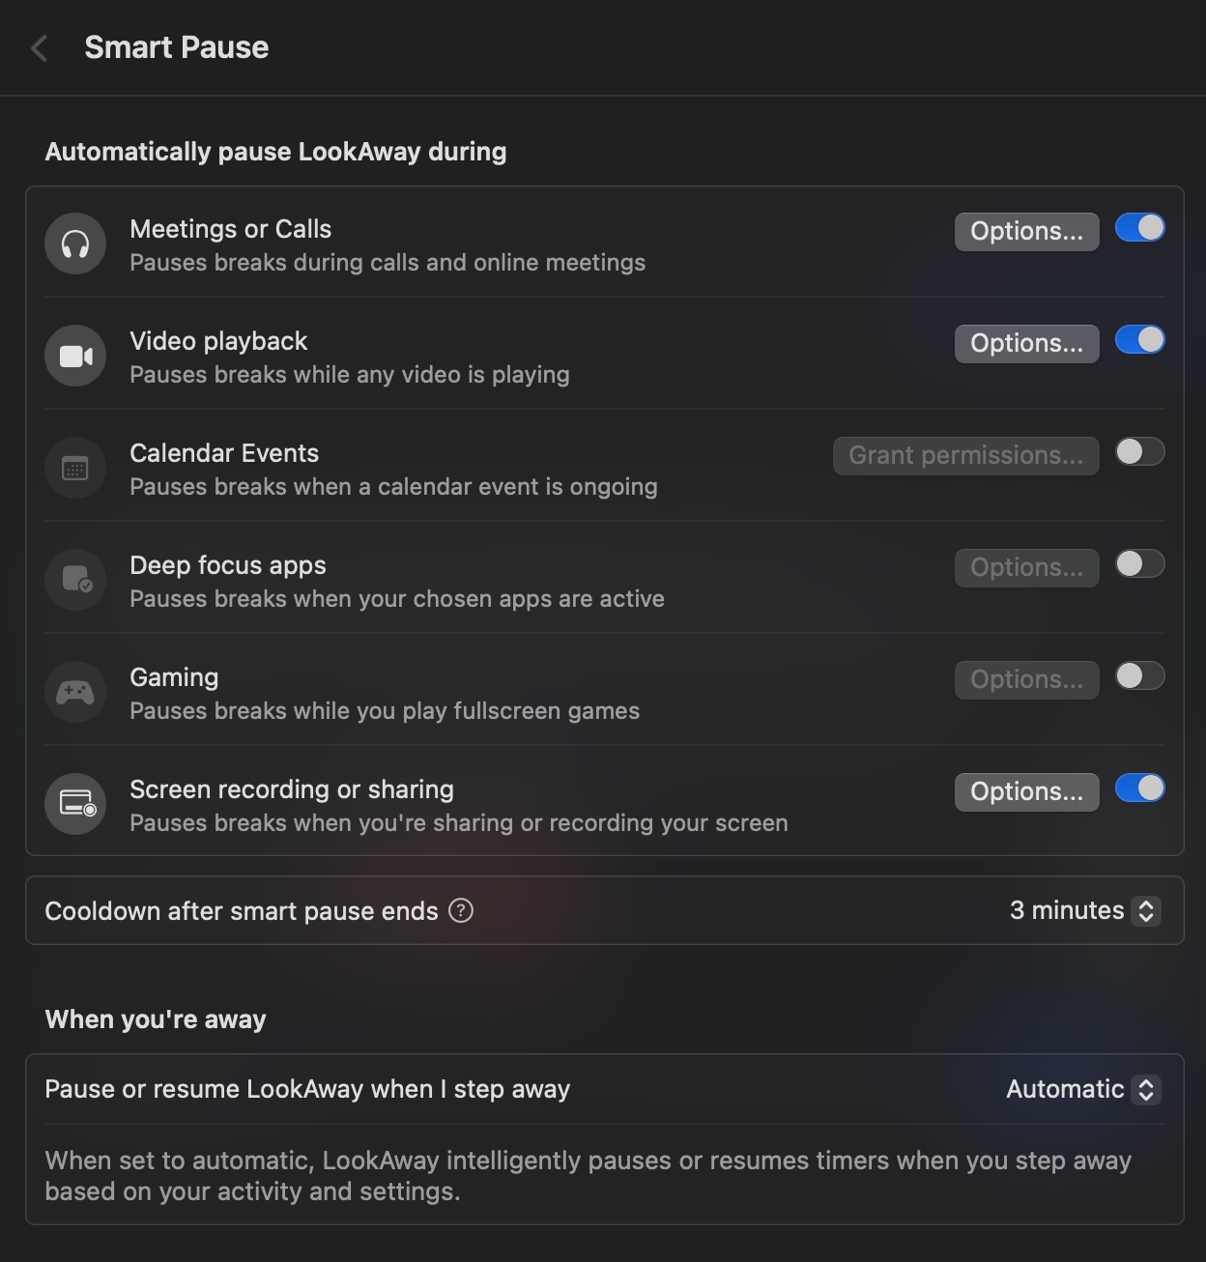Turn off the Video playback switch

click(1139, 340)
